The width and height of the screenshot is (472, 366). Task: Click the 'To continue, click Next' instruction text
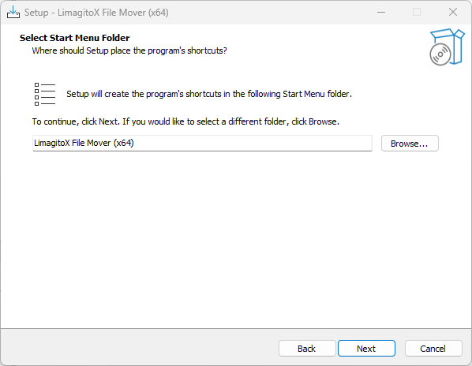pos(185,121)
